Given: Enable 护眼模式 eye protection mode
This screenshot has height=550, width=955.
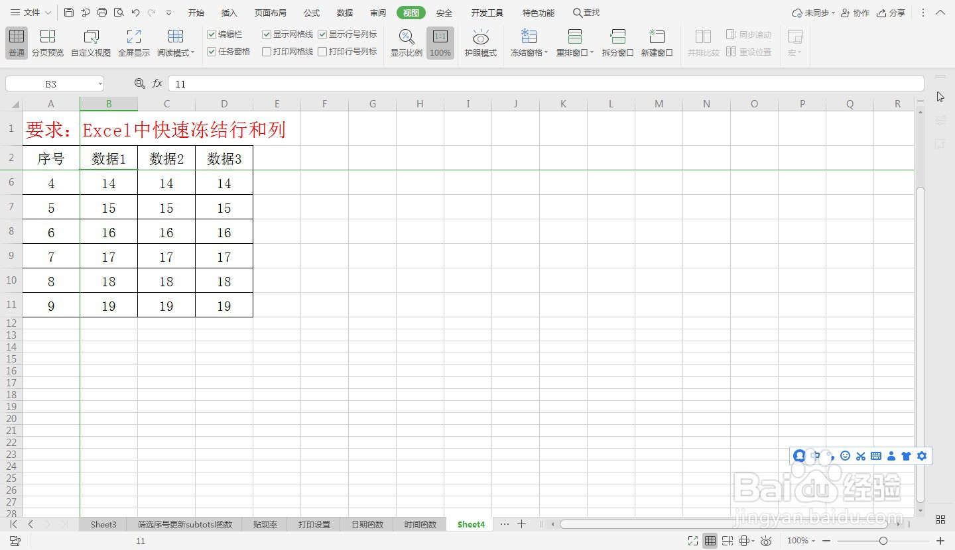Looking at the screenshot, I should click(x=481, y=43).
